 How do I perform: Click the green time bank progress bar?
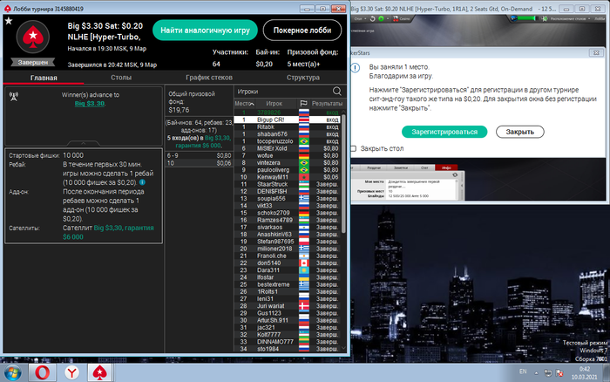(526, 18)
